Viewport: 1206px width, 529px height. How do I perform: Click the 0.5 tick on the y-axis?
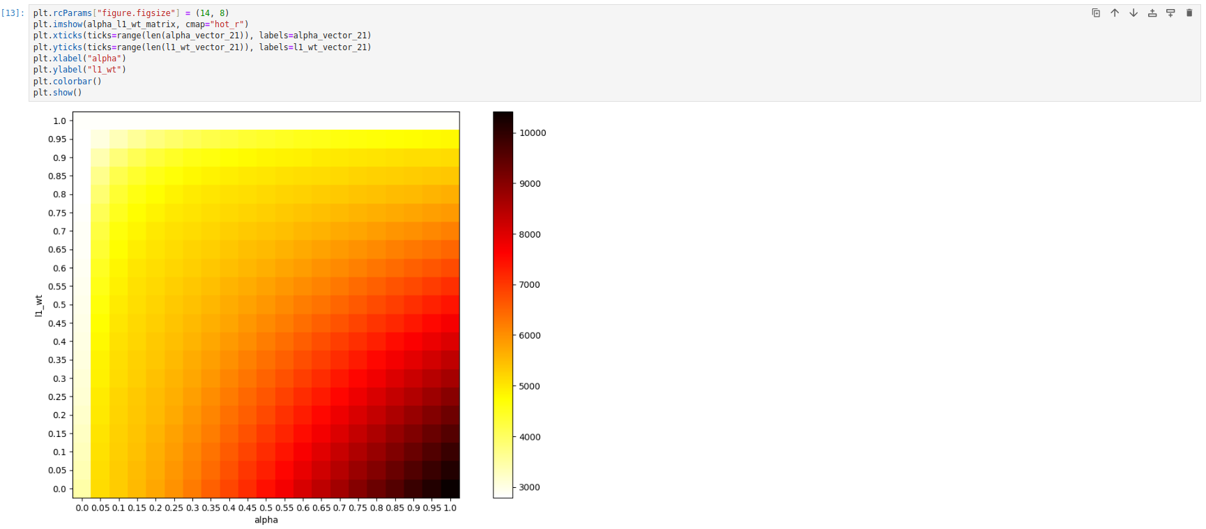(x=60, y=305)
